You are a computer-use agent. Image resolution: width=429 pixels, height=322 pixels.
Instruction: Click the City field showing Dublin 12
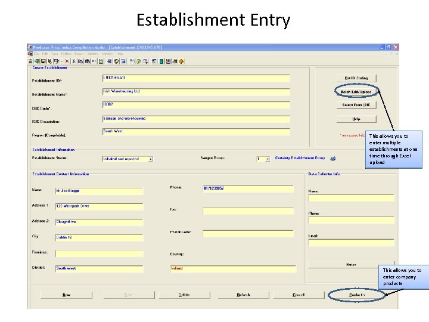click(99, 238)
